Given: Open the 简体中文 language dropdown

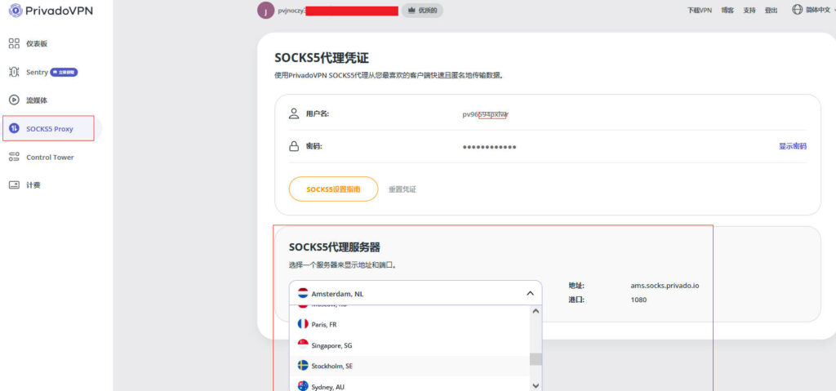Looking at the screenshot, I should [814, 10].
